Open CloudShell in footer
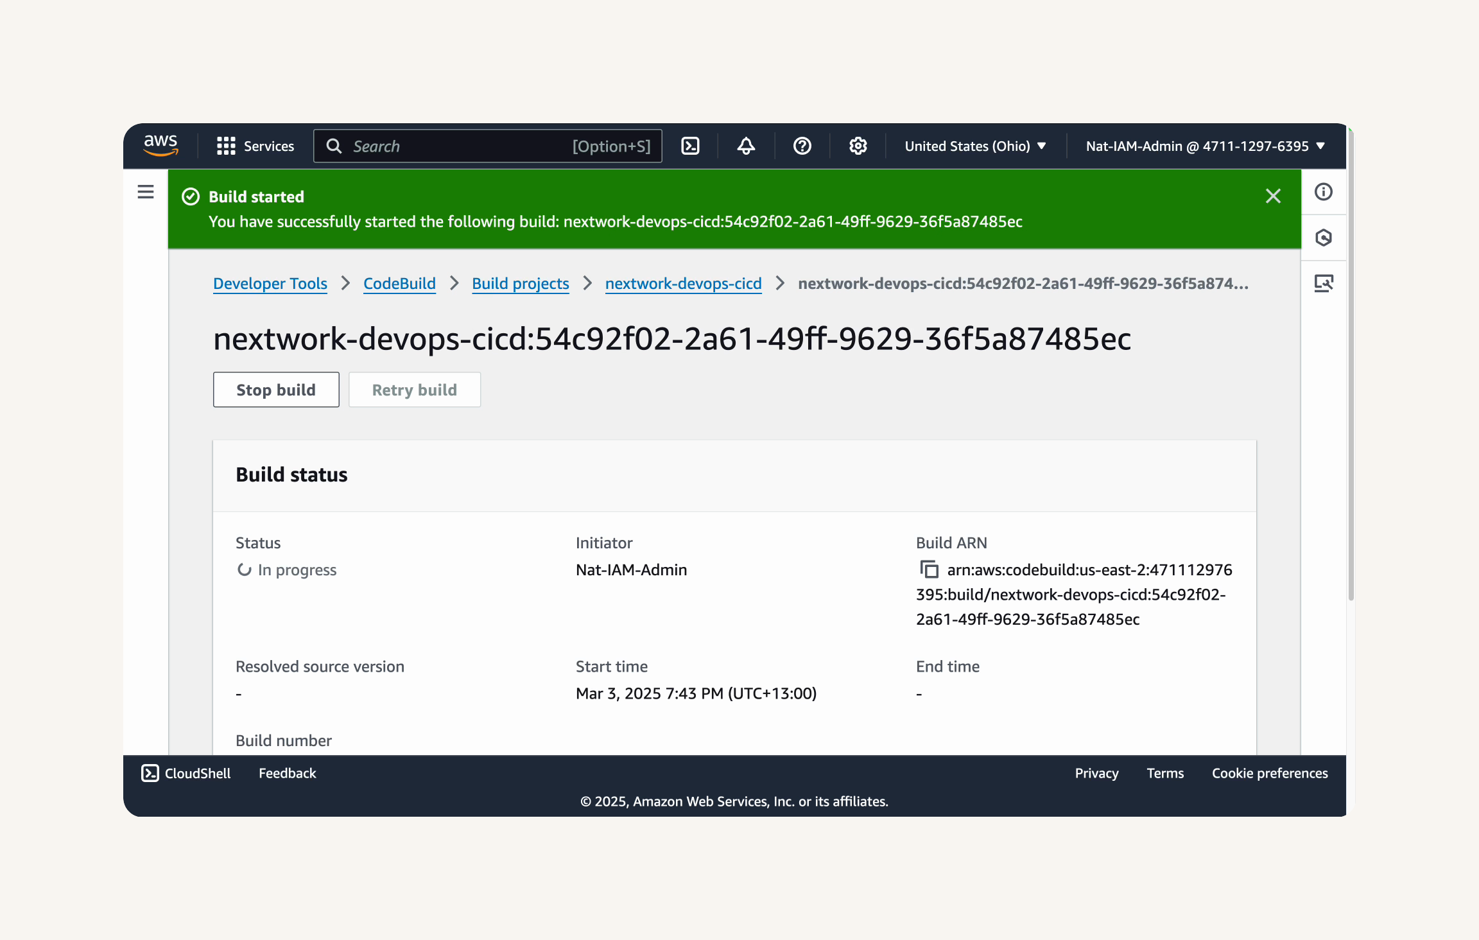 [x=186, y=773]
